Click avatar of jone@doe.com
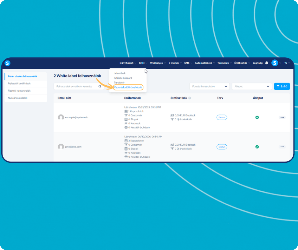 61,147
